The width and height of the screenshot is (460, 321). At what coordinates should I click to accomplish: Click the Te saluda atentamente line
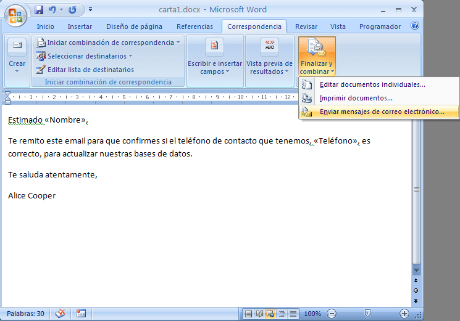[52, 175]
